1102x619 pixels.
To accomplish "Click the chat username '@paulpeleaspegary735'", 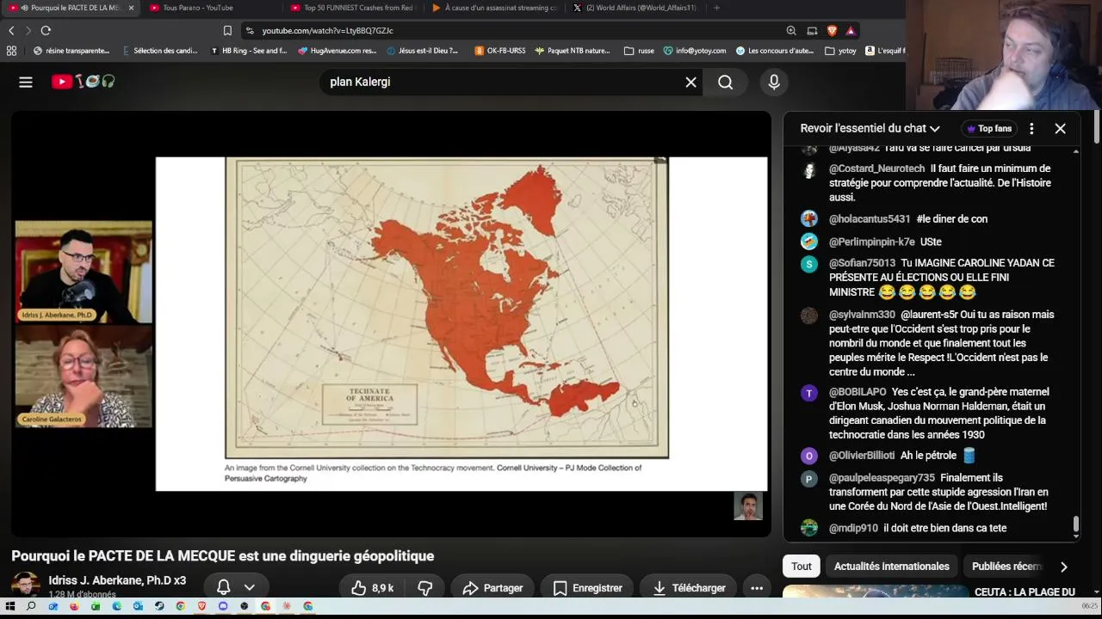I will tap(882, 478).
